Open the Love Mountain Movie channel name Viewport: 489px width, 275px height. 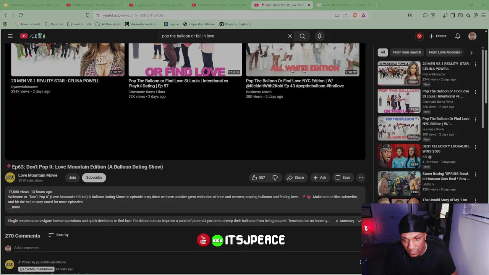click(38, 175)
